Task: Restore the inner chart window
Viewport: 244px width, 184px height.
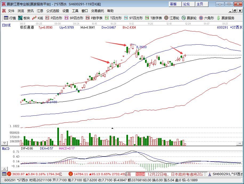Action: pos(235,11)
